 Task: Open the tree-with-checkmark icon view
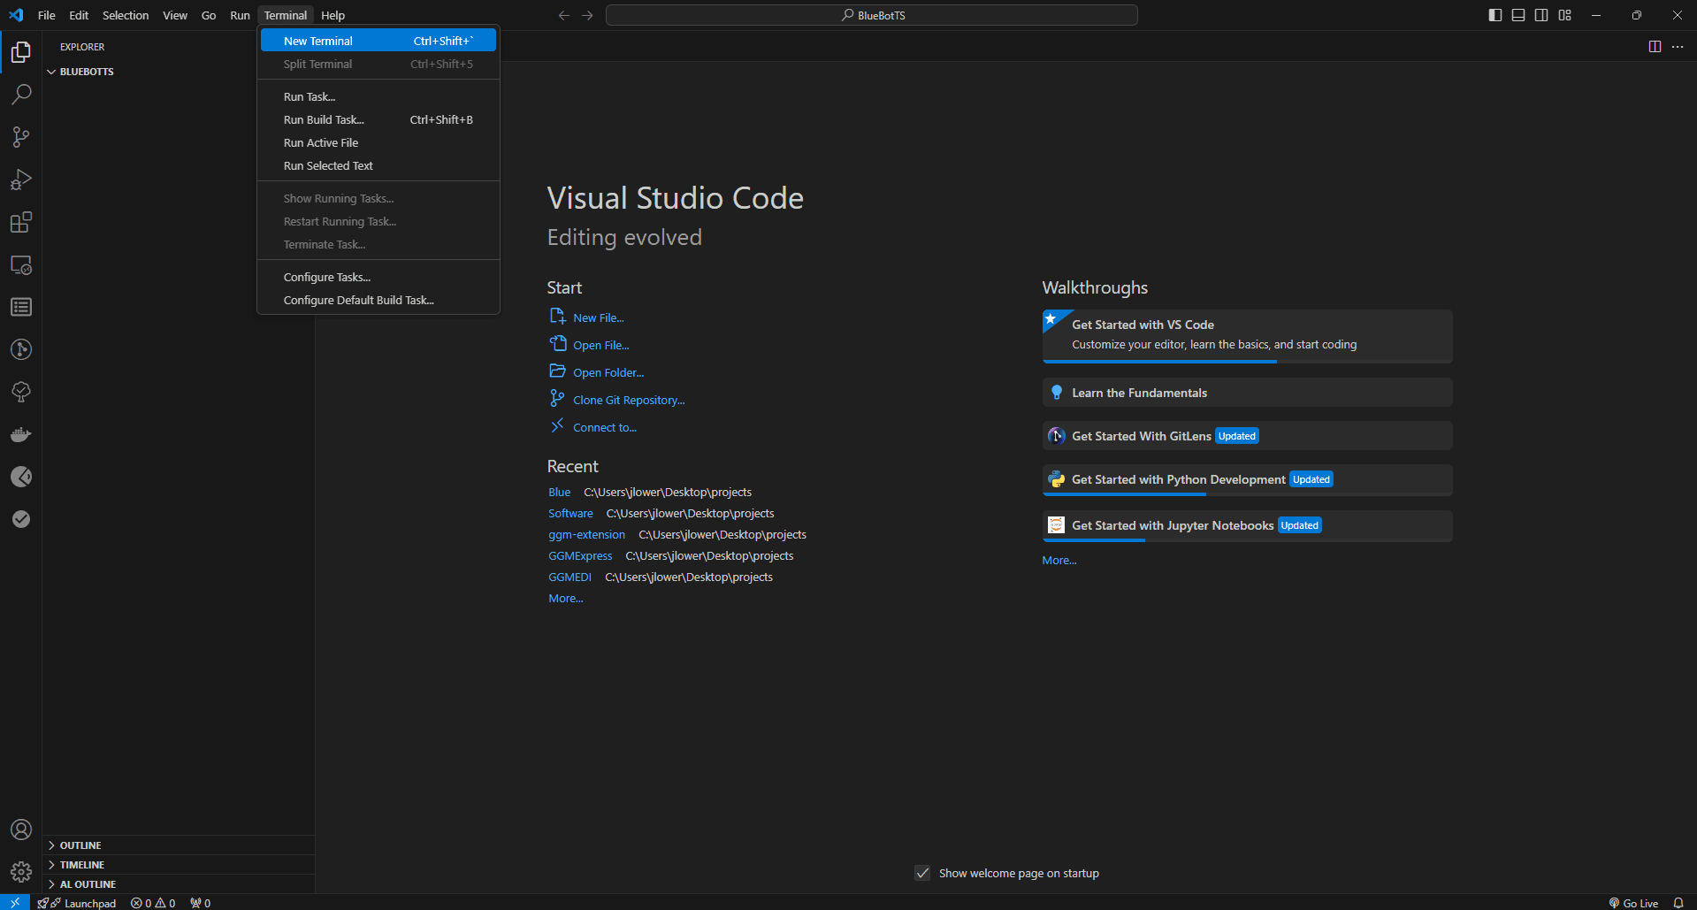pyautogui.click(x=21, y=392)
